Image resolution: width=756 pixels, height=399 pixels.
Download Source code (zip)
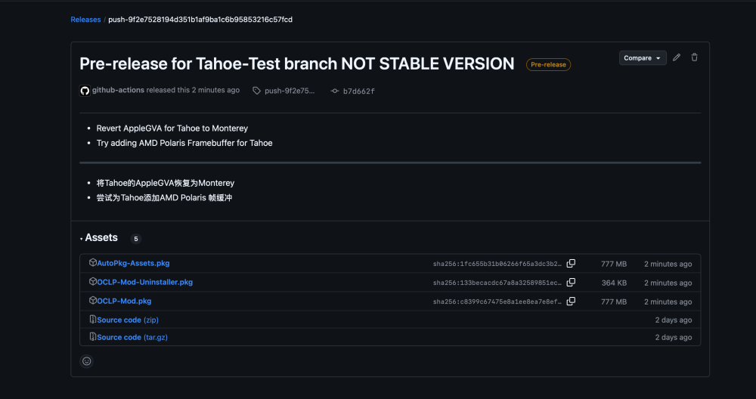click(x=128, y=320)
